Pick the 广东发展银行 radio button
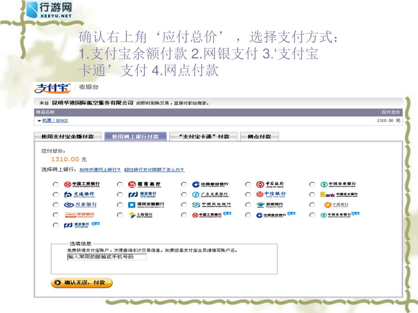 (x=184, y=194)
